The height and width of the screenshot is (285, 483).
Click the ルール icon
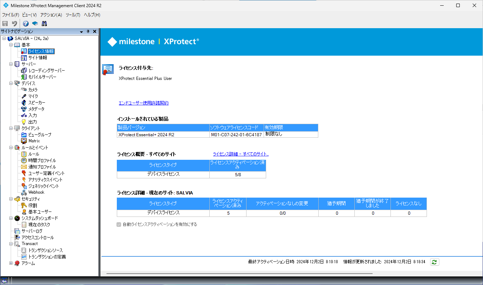click(x=24, y=154)
